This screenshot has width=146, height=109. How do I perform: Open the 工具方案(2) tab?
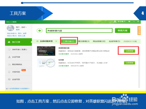[69, 41]
